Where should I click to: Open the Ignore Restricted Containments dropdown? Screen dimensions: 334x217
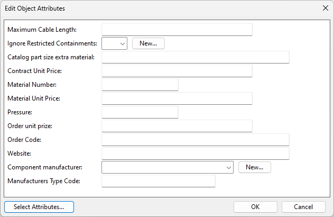coord(114,43)
